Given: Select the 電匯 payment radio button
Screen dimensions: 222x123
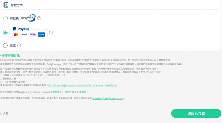Looking at the screenshot, I should click(x=5, y=45).
